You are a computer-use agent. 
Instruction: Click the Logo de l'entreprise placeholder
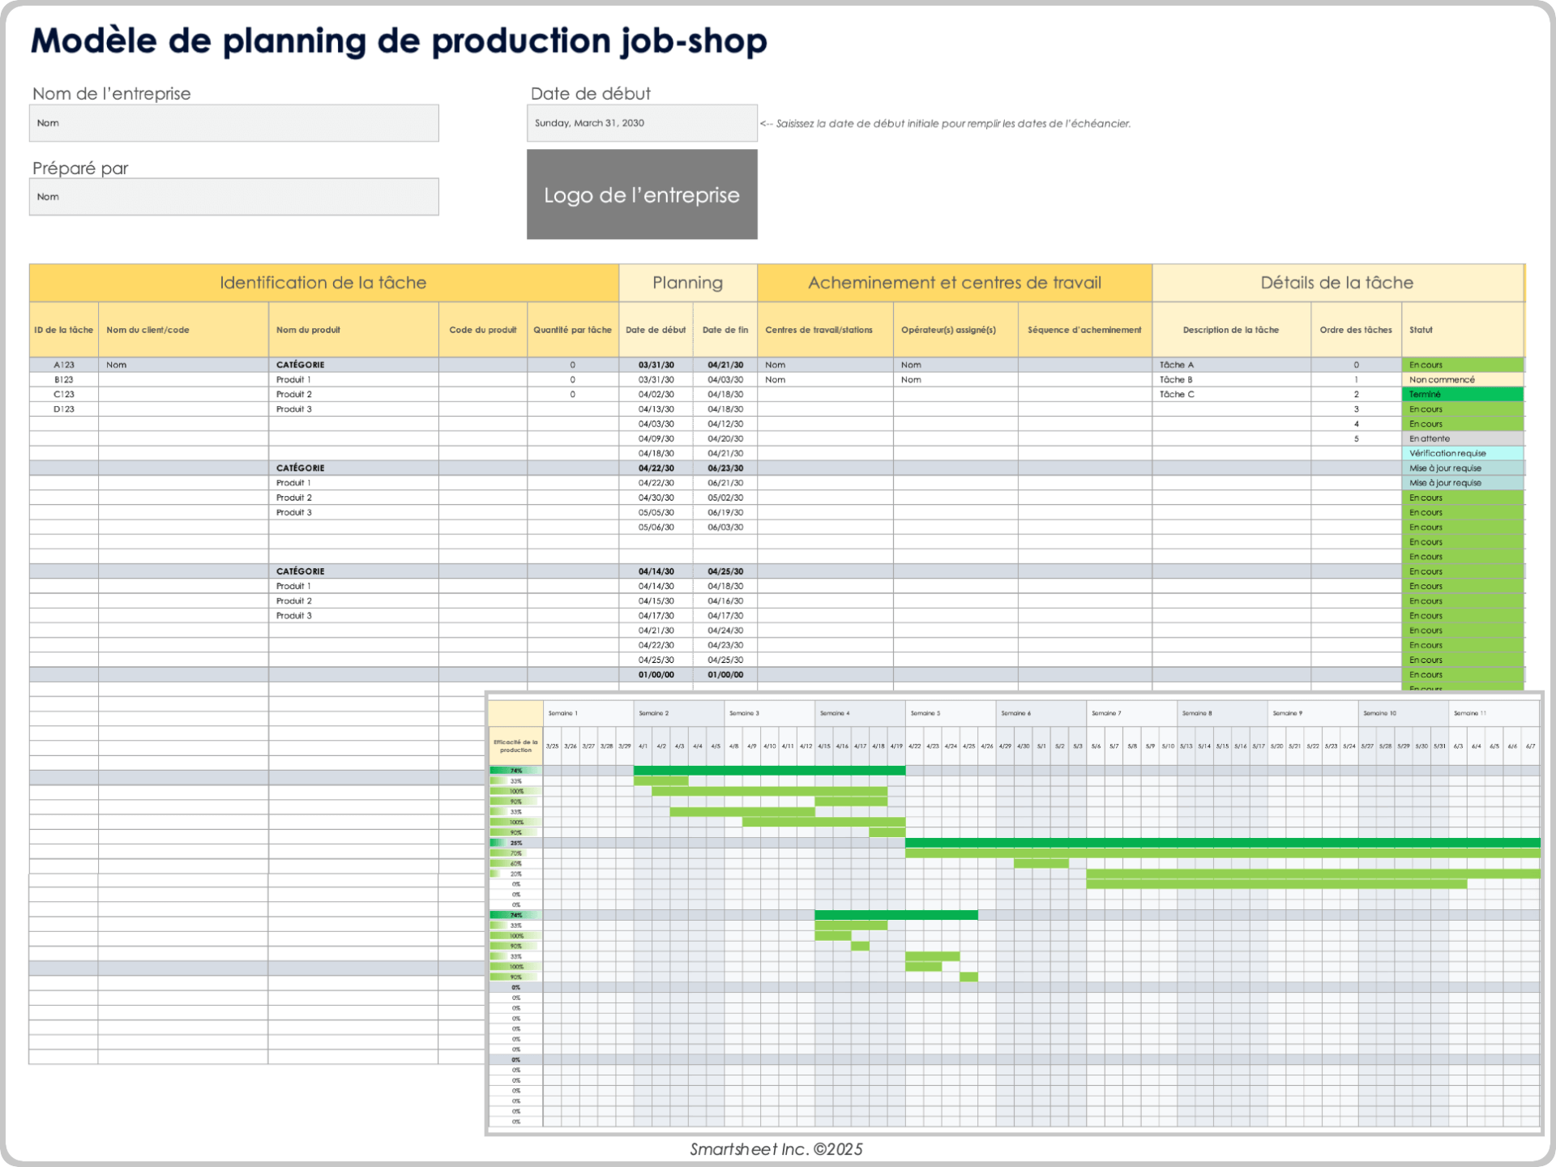tap(642, 194)
